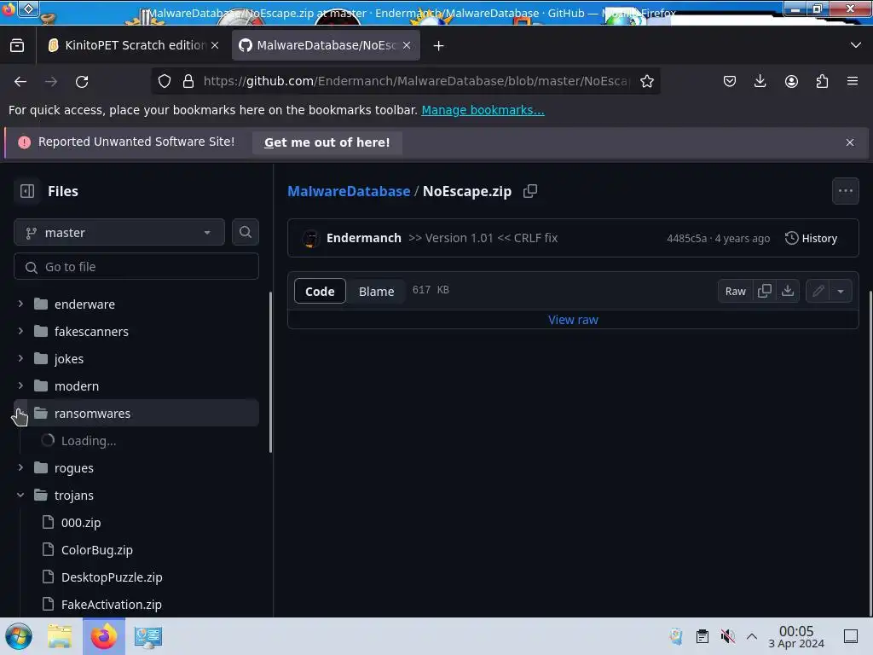Open commit 4485c5a link
The height and width of the screenshot is (655, 873).
(x=686, y=239)
